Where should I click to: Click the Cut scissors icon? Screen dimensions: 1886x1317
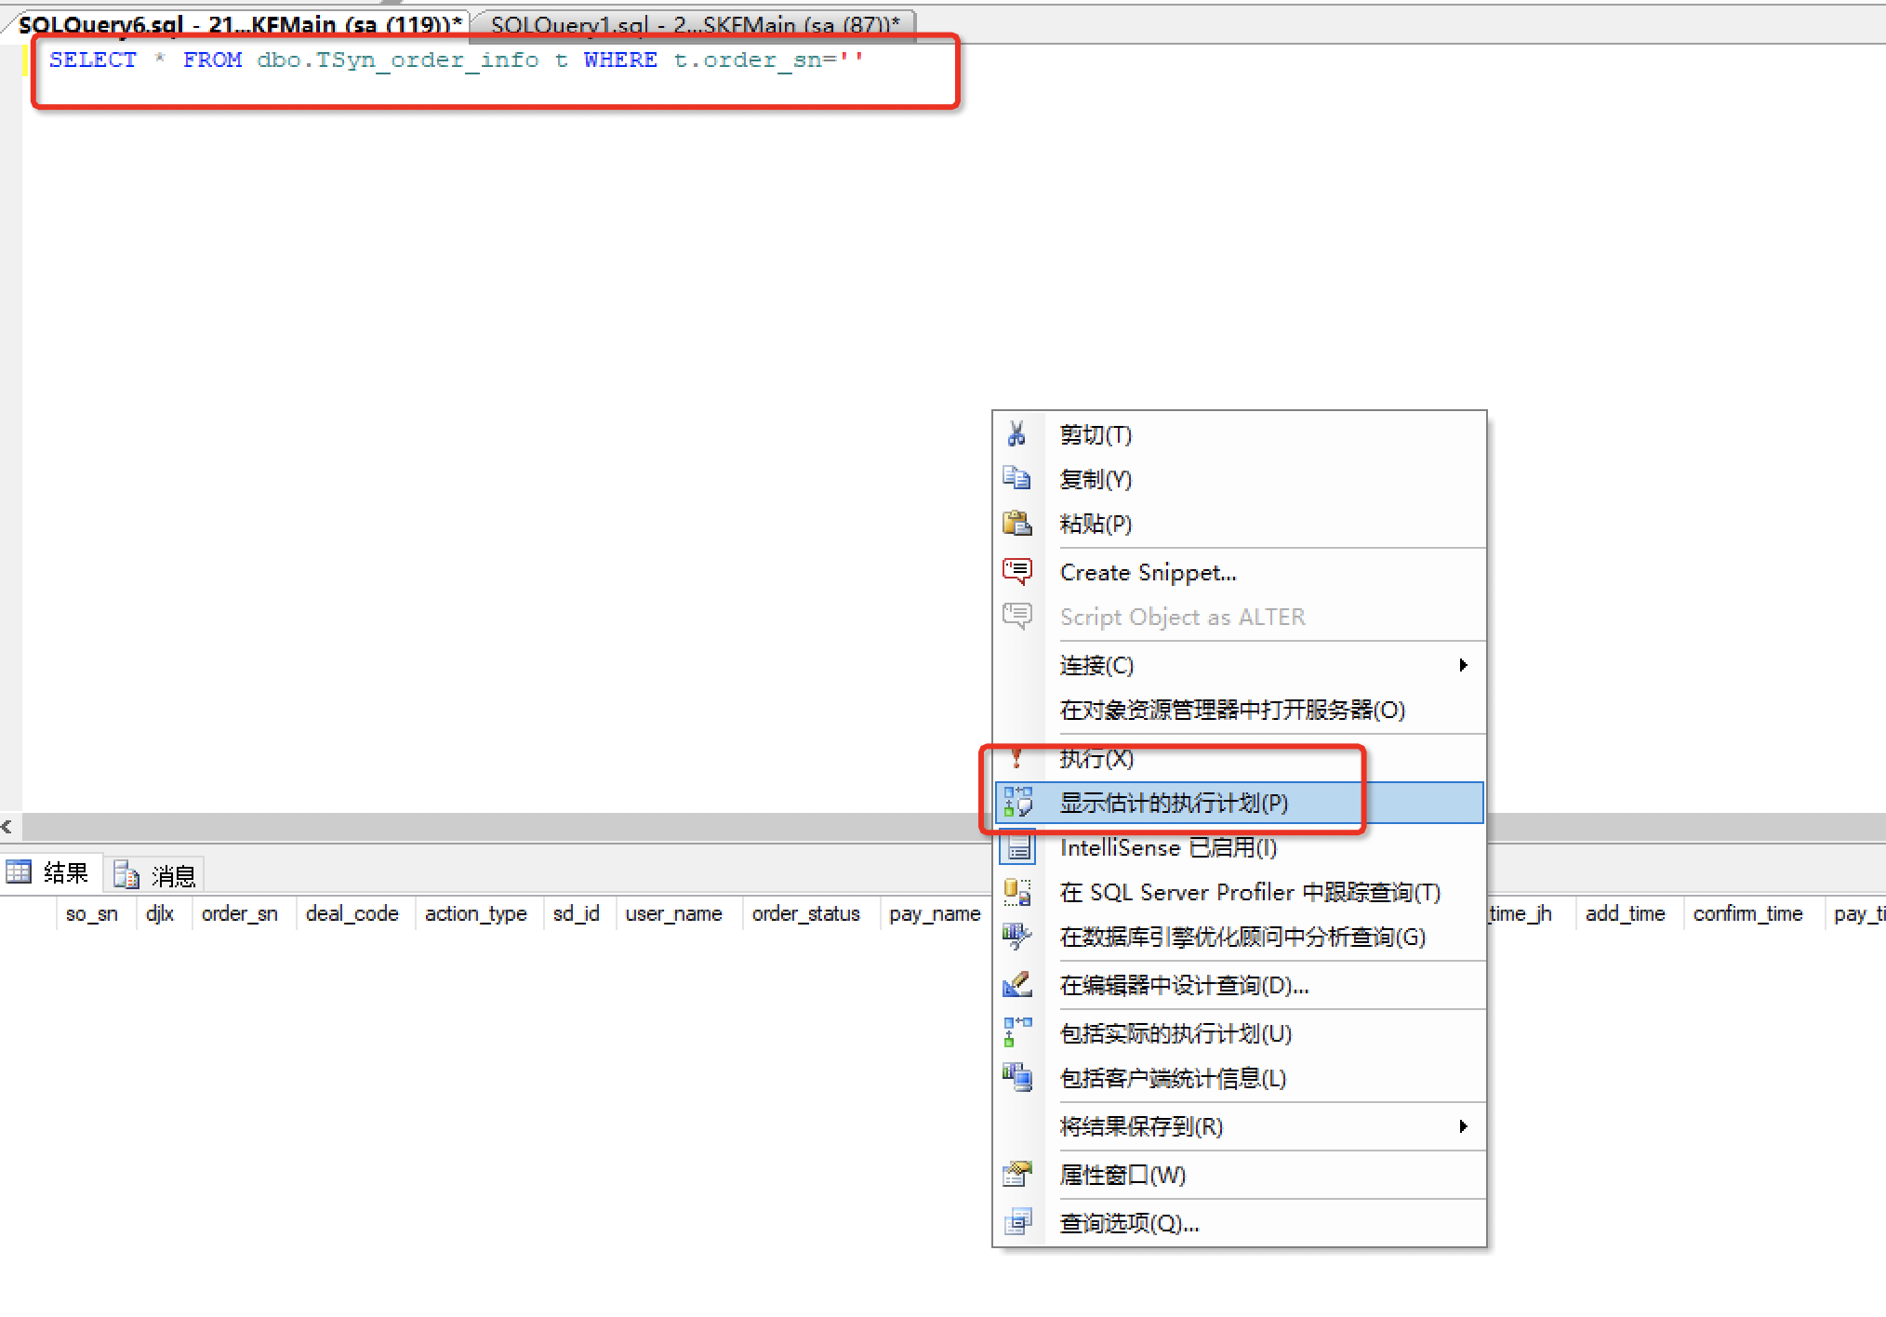(1016, 434)
